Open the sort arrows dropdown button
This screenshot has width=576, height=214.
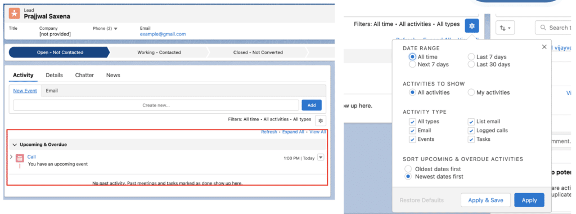click(x=506, y=28)
